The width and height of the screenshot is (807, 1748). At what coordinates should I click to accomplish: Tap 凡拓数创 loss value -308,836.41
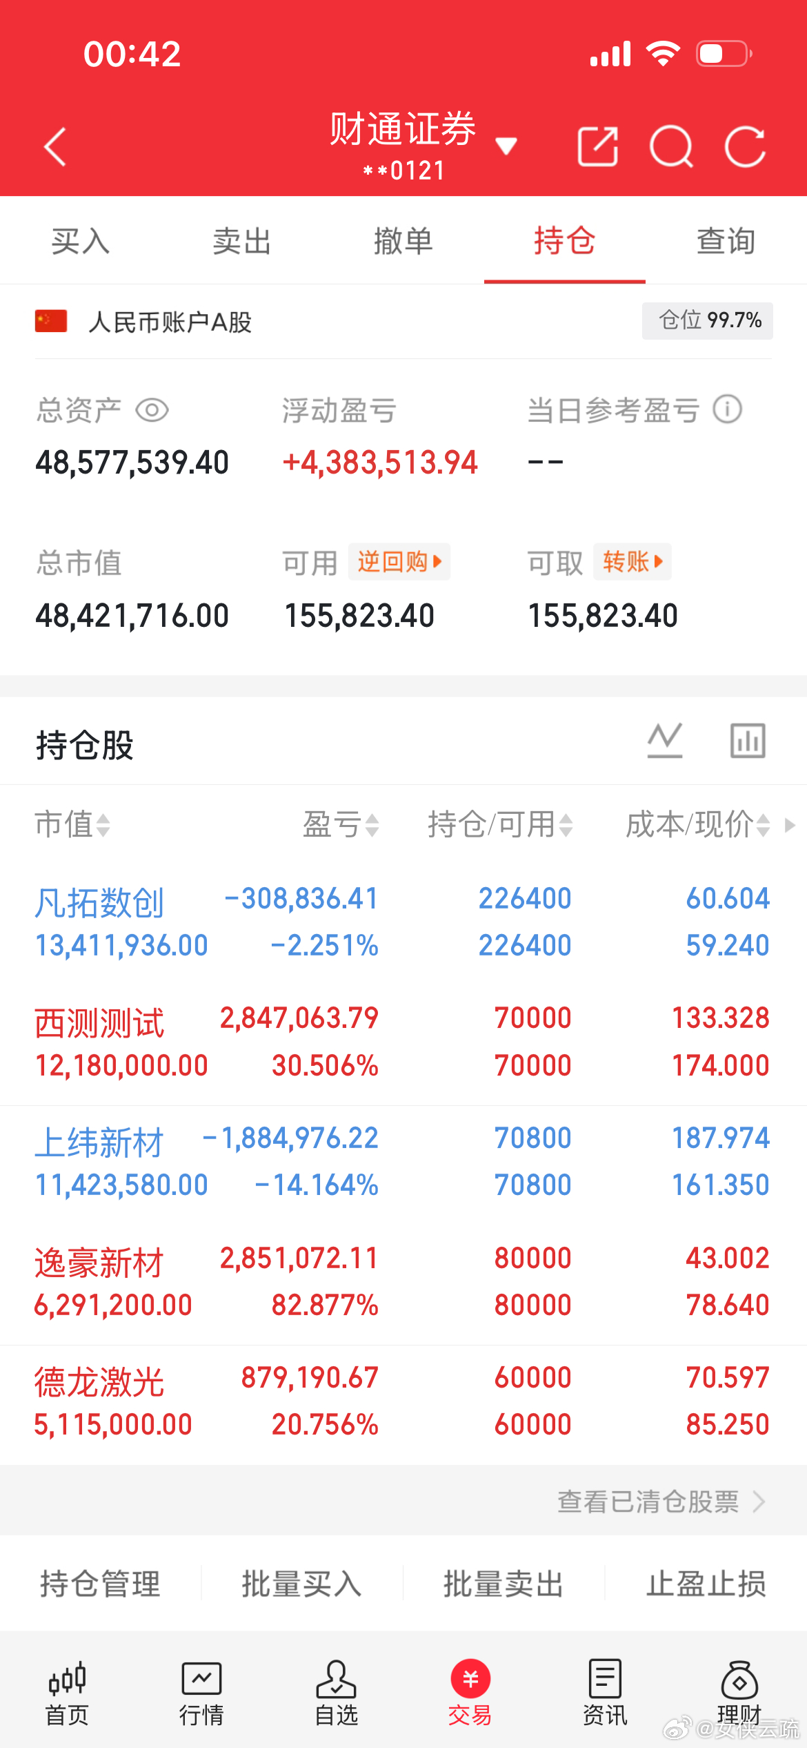pos(301,898)
